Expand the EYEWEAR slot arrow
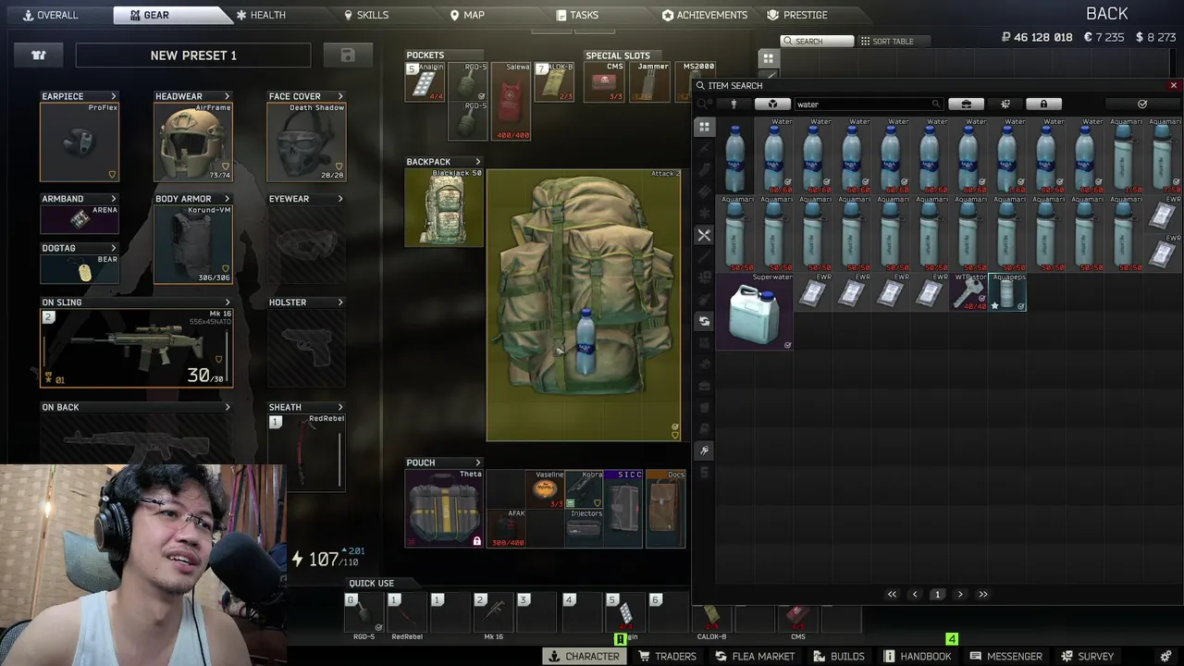 pyautogui.click(x=340, y=199)
